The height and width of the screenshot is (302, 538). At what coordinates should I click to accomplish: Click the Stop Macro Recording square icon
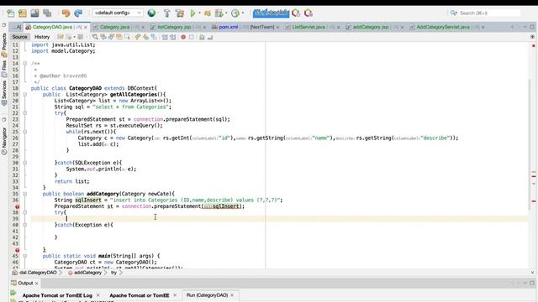click(x=192, y=37)
